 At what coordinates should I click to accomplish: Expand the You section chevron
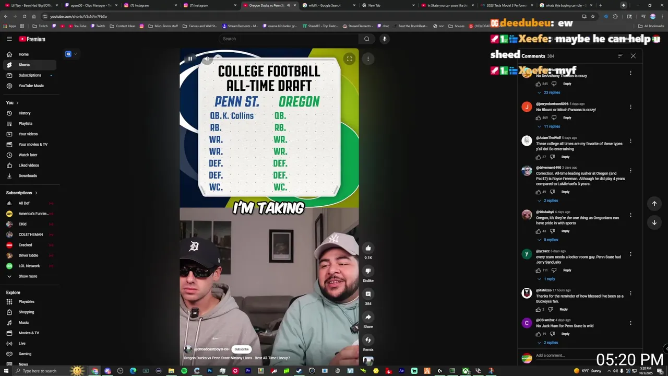(17, 103)
